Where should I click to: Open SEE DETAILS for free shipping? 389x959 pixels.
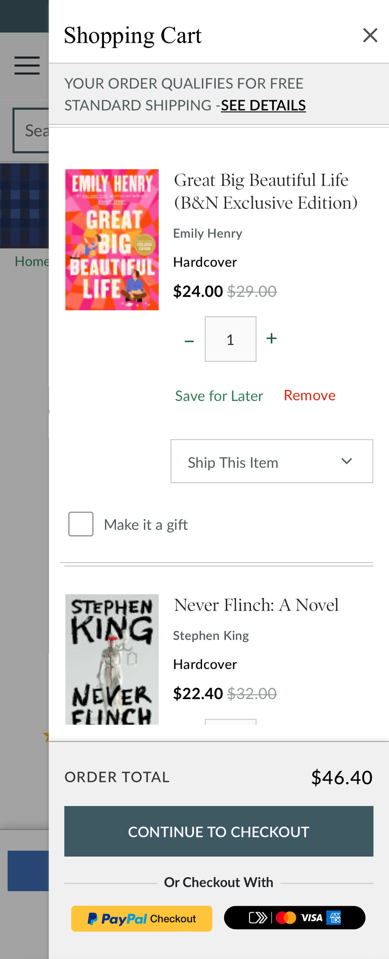coord(263,105)
